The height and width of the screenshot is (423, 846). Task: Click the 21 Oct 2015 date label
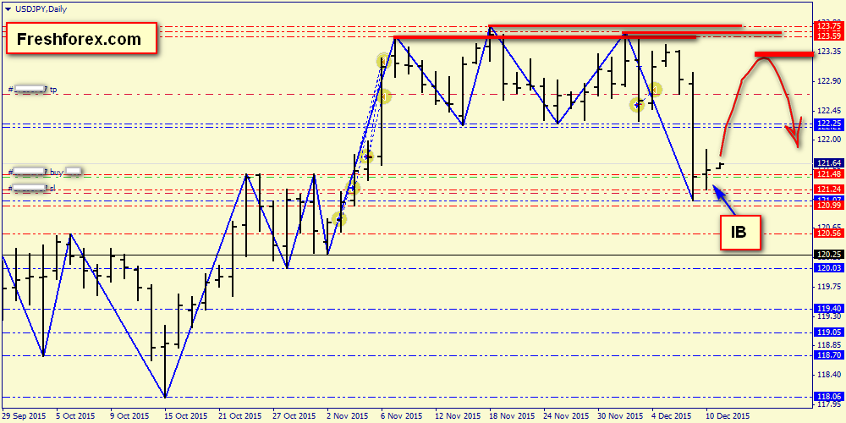[x=240, y=416]
